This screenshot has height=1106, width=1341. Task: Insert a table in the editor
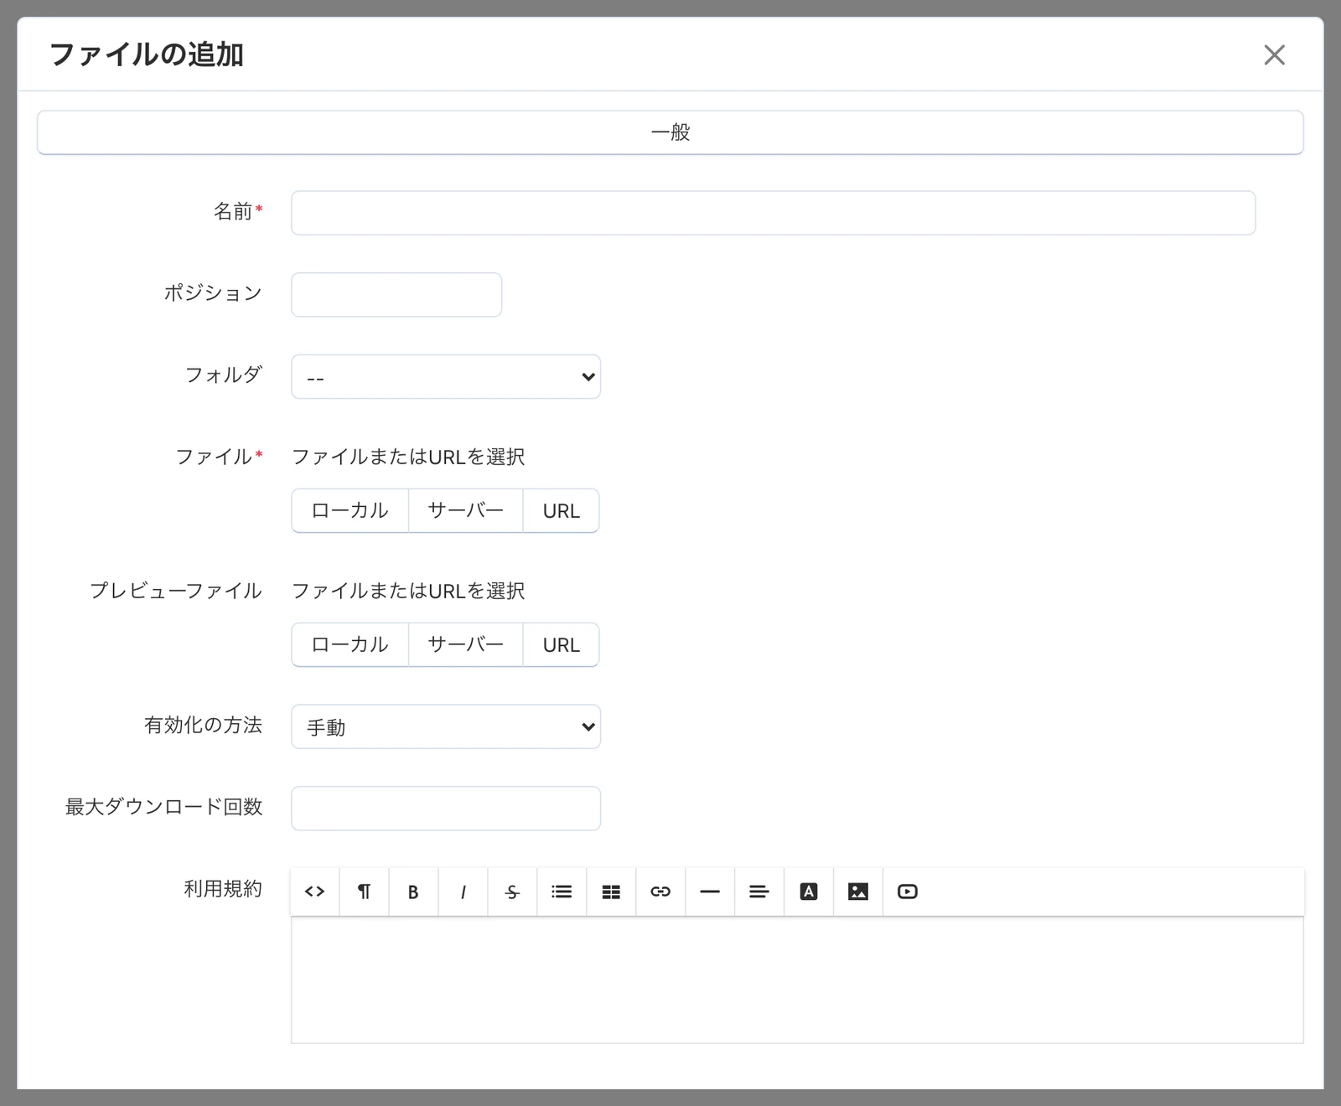pyautogui.click(x=611, y=892)
